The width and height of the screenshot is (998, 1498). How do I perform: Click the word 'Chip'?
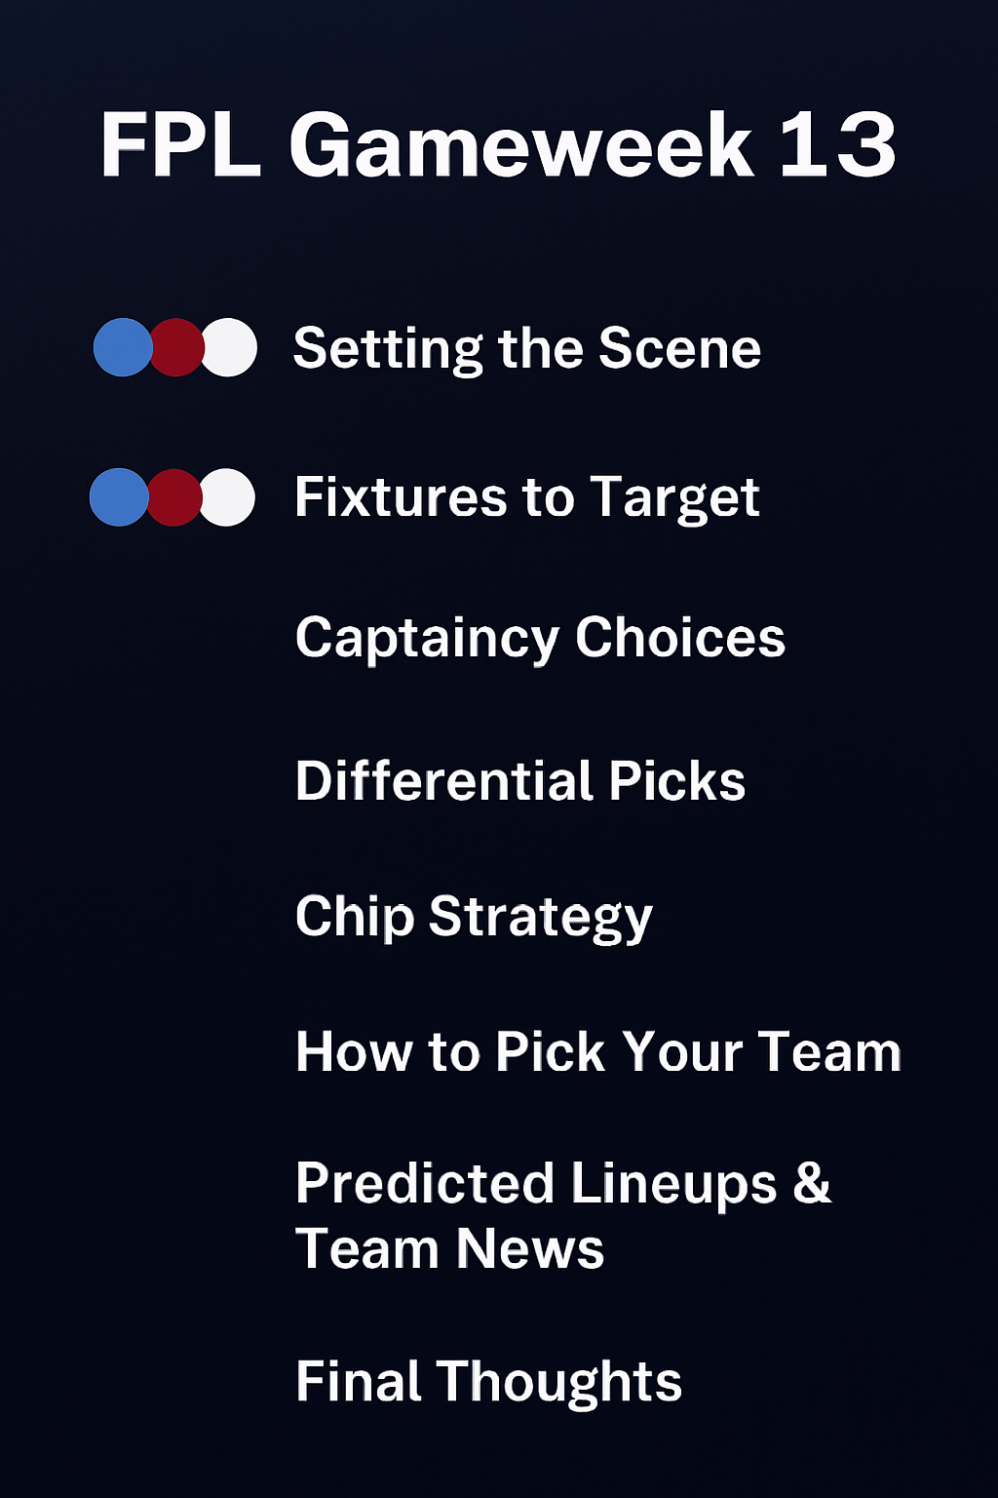(x=355, y=917)
